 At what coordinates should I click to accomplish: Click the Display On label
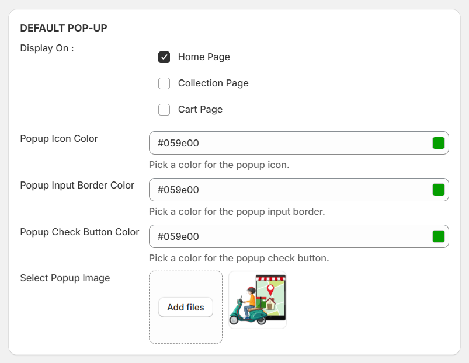tap(47, 48)
